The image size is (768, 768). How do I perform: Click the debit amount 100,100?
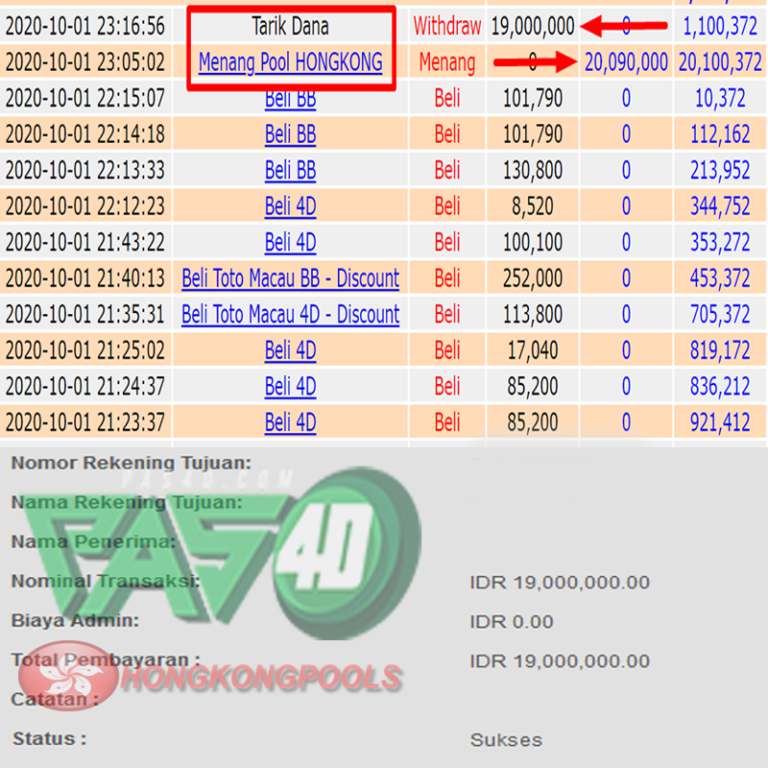(533, 243)
